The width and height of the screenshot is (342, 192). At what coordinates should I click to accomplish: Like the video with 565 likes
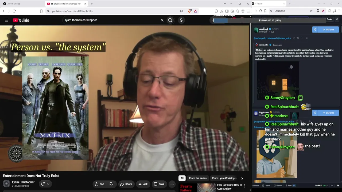pyautogui.click(x=99, y=184)
